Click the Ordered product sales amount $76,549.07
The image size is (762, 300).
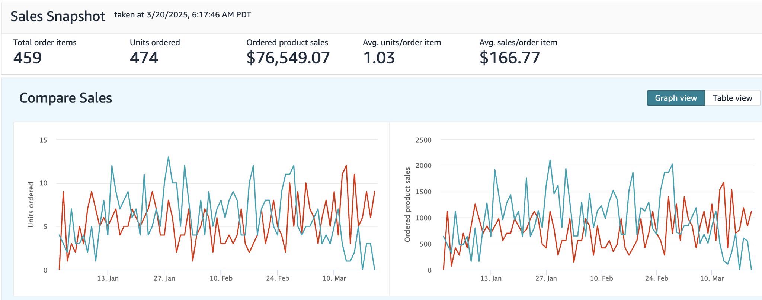(288, 58)
